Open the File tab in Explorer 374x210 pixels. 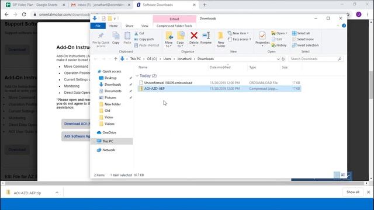[x=98, y=26]
